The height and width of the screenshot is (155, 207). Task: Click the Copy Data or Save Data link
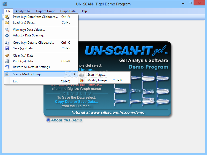[x=77, y=102]
